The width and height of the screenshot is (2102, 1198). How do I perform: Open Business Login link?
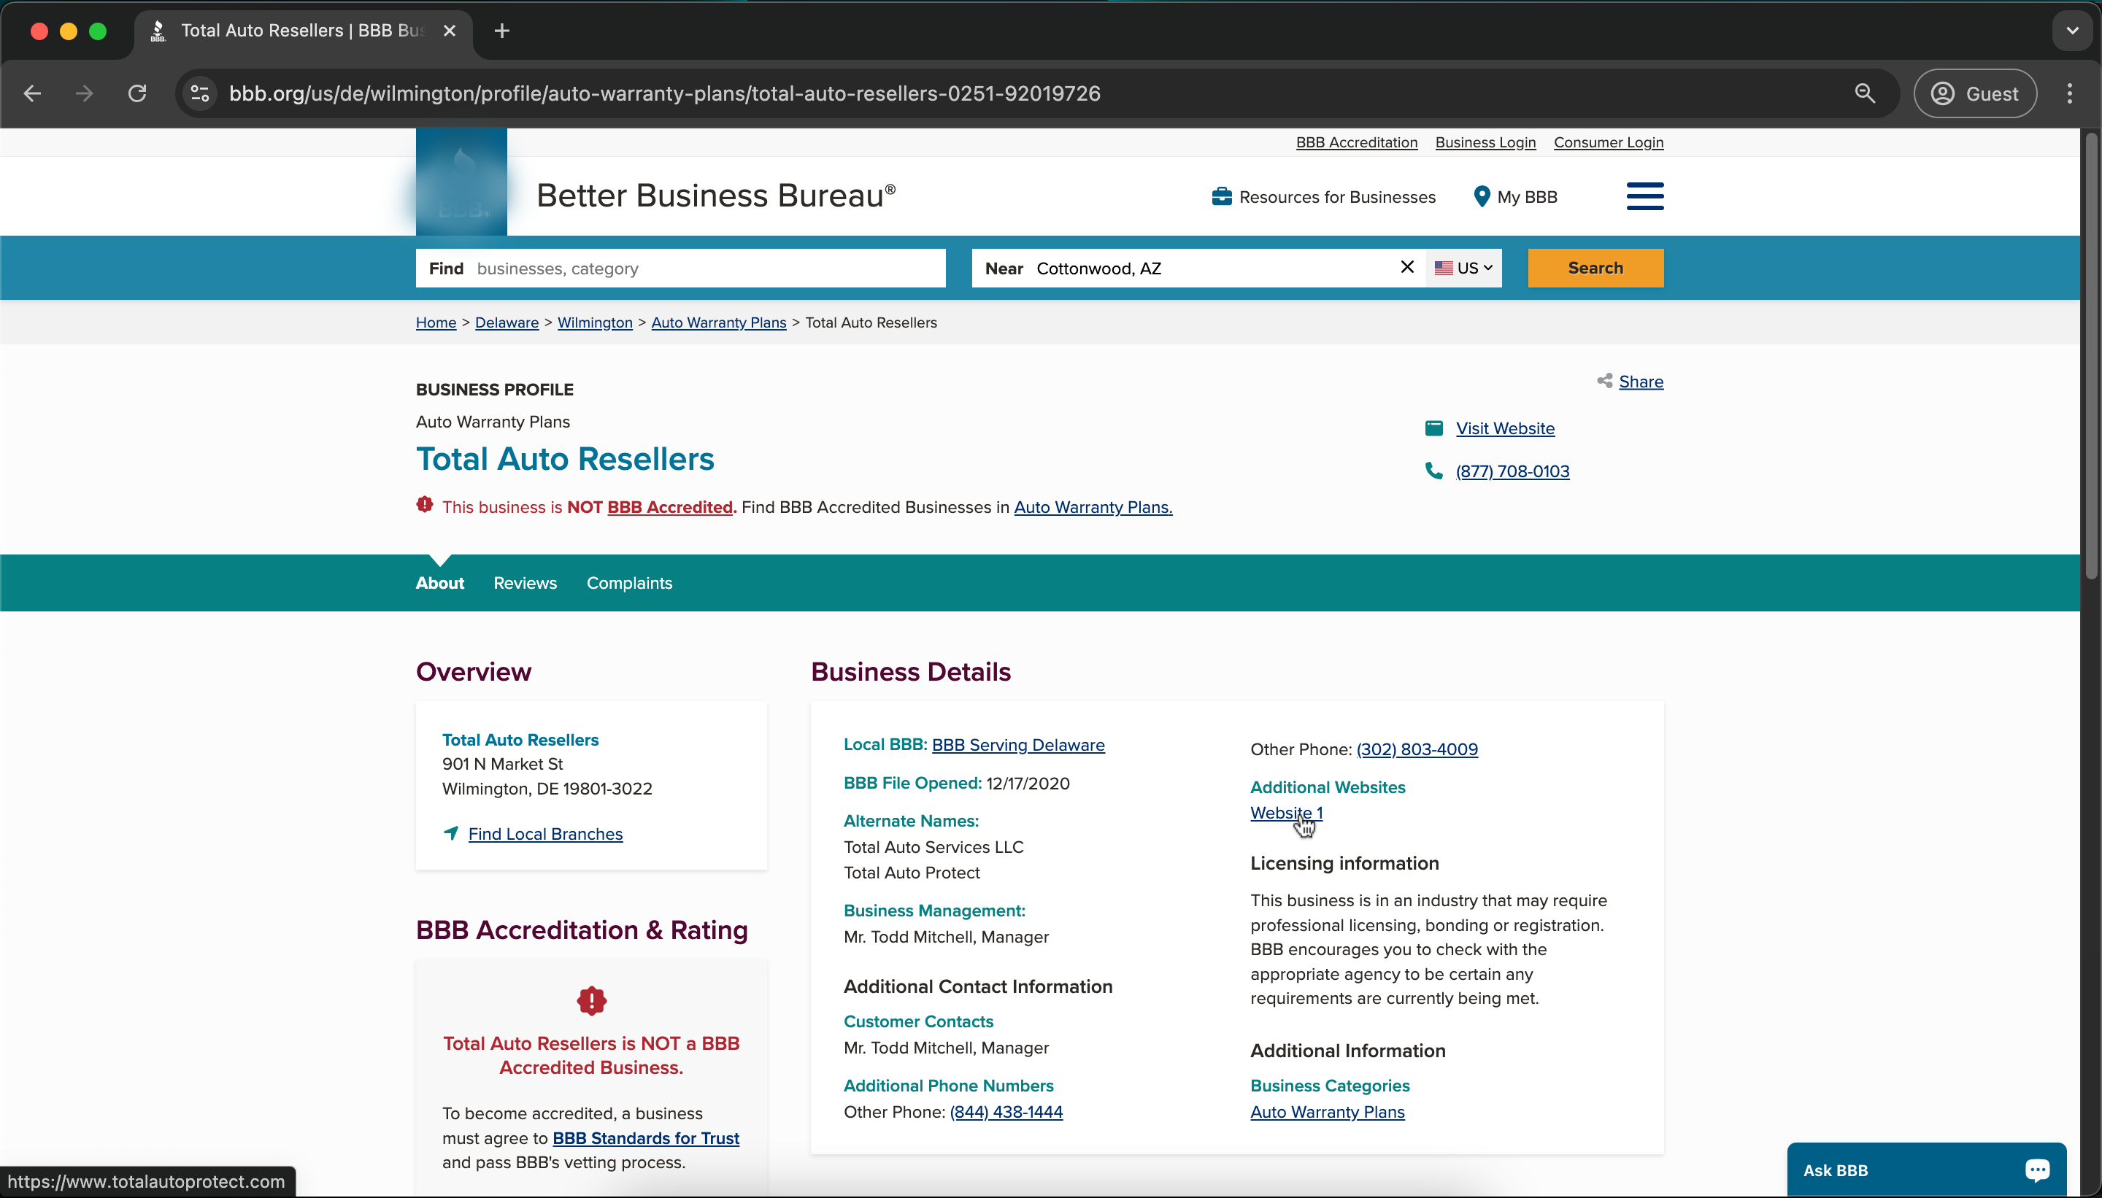[x=1485, y=142]
